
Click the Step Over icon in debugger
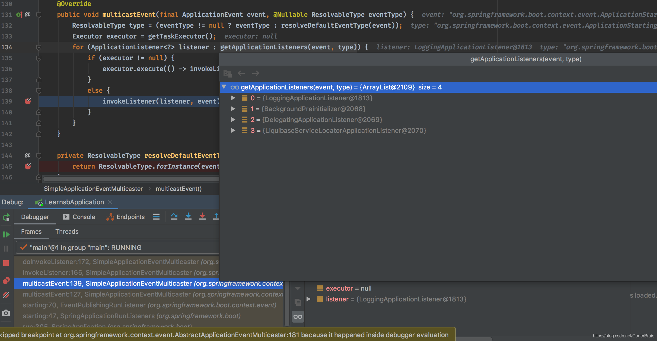(x=174, y=217)
